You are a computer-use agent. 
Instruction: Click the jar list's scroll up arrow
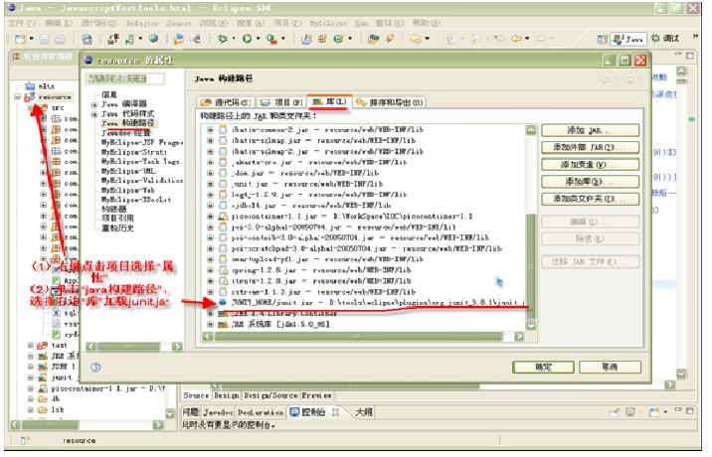pyautogui.click(x=531, y=130)
